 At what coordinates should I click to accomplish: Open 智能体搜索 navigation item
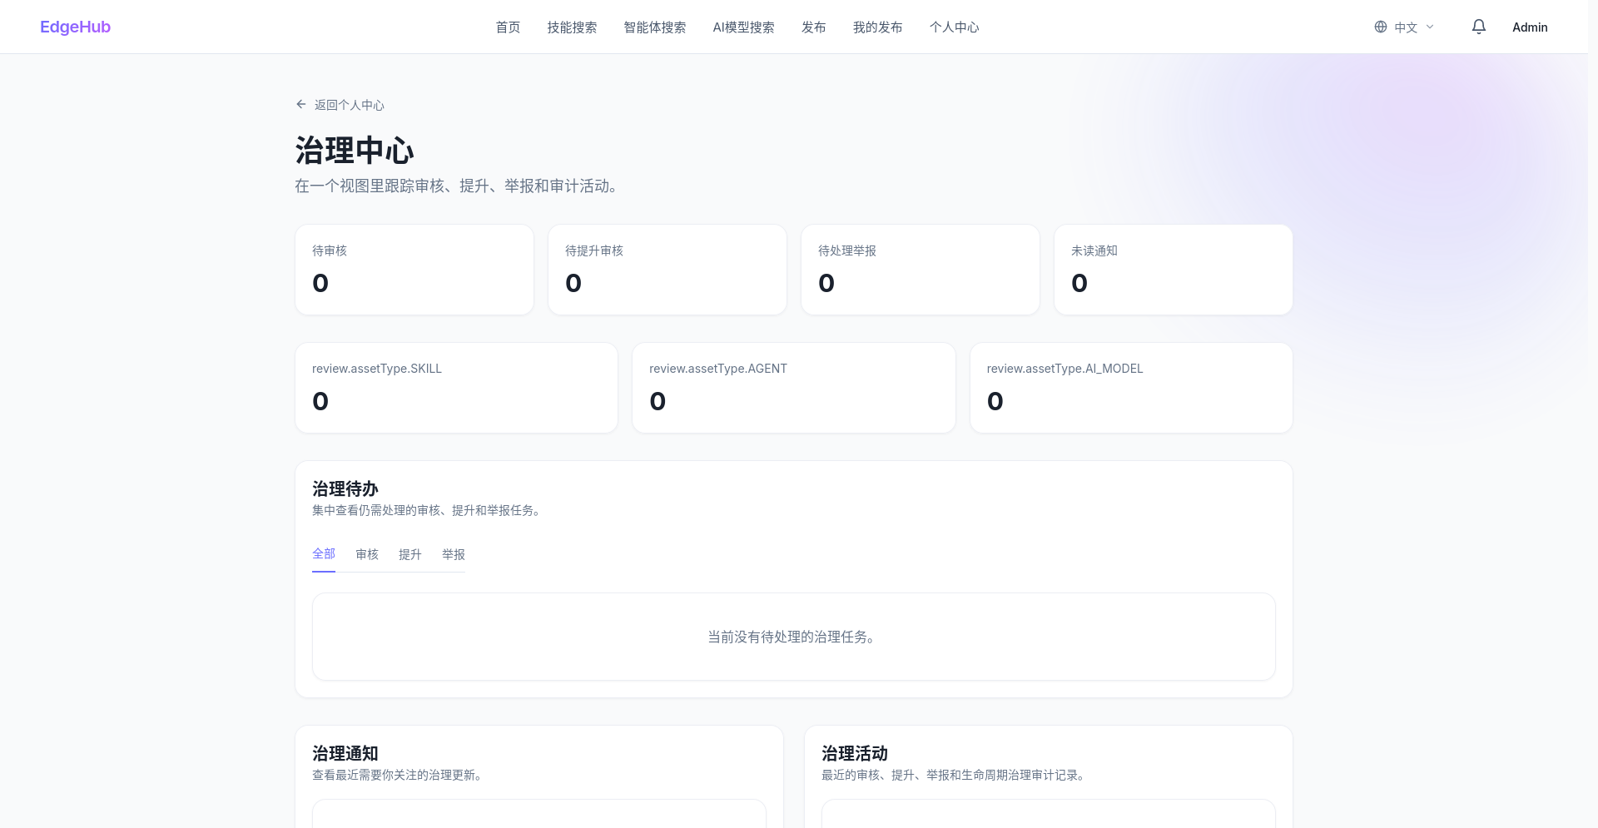[x=655, y=27]
